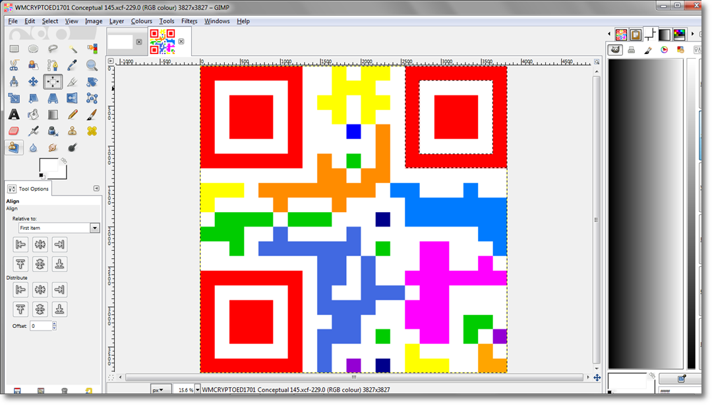This screenshot has width=712, height=405.
Task: Select the Crop tool
Action: (73, 82)
